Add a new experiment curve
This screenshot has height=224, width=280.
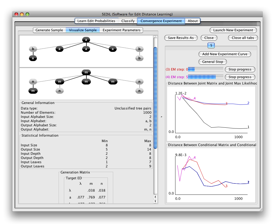225,54
